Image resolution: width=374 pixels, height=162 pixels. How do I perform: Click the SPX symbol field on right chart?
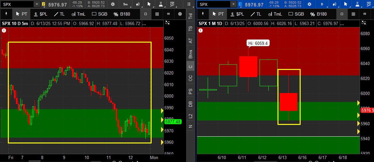(x=214, y=4)
